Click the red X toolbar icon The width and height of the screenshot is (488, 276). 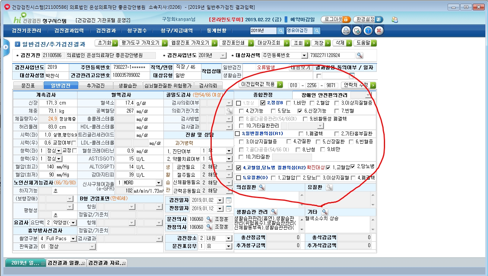[379, 31]
